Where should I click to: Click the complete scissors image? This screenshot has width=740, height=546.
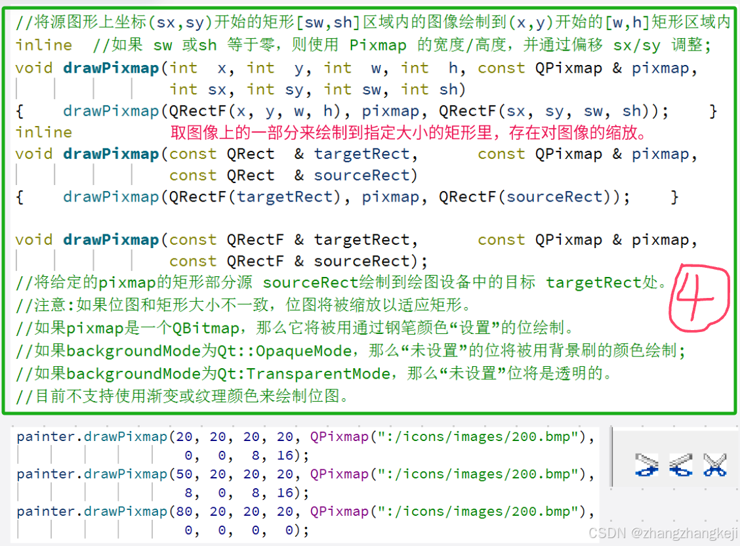click(714, 465)
